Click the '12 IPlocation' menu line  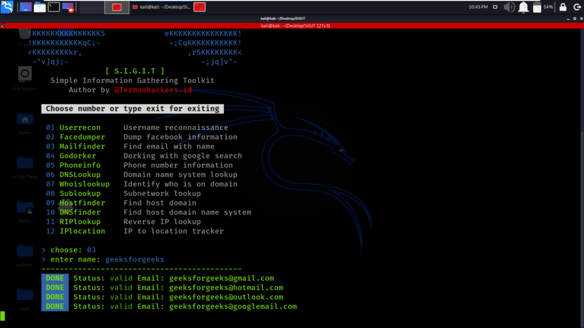point(135,231)
